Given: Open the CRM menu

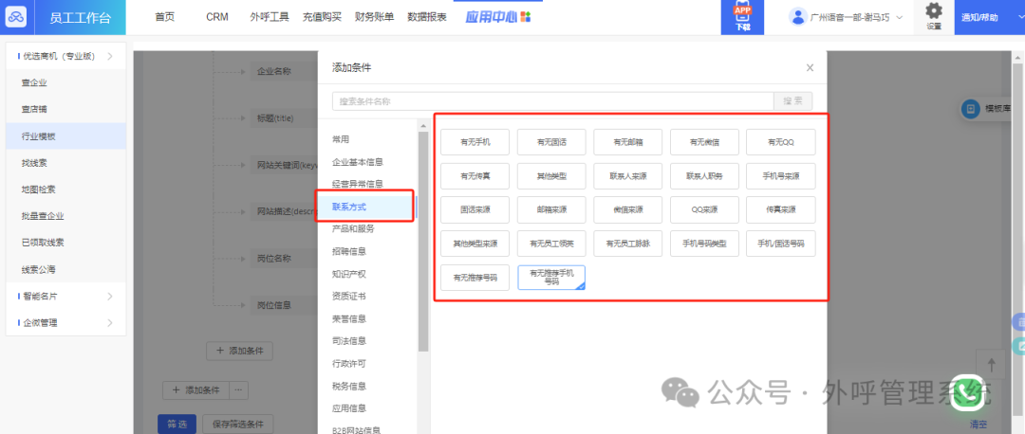Looking at the screenshot, I should [x=217, y=17].
